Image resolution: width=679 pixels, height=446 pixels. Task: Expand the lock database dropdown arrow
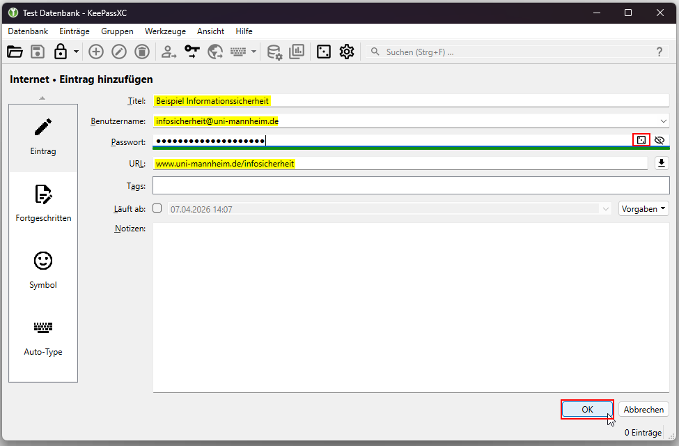click(76, 52)
